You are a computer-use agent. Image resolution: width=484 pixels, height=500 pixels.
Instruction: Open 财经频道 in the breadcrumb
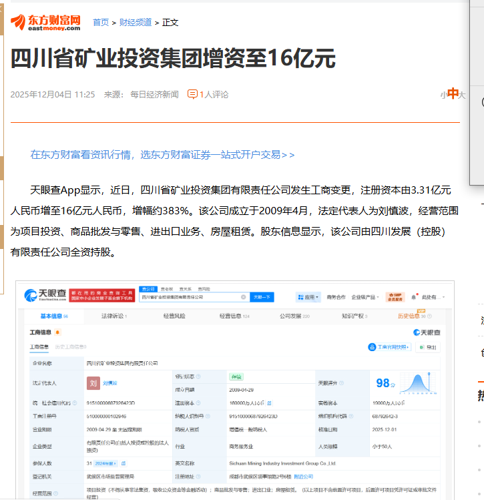(136, 23)
